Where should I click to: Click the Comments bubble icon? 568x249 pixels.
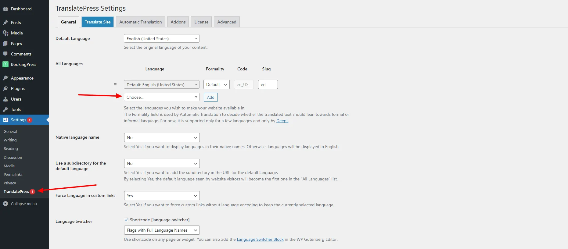coord(5,54)
